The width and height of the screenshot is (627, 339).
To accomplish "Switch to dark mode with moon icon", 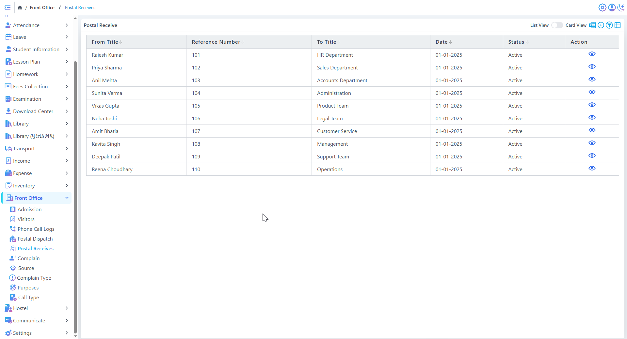I will pos(621,7).
